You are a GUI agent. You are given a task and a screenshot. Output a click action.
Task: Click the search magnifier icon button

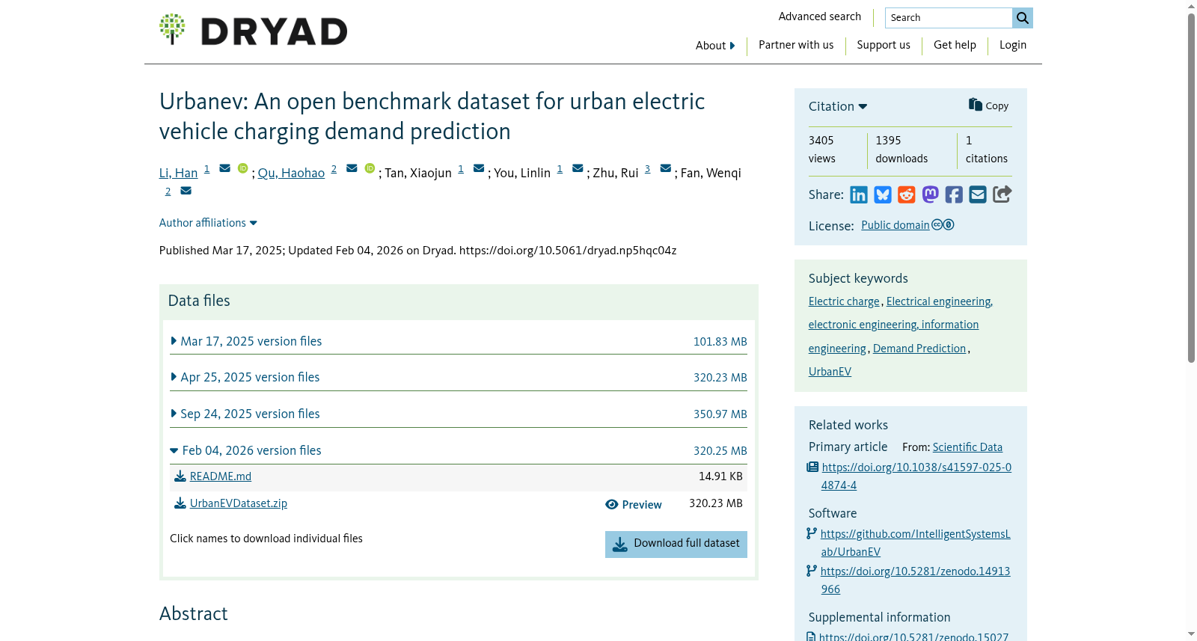tap(1023, 18)
